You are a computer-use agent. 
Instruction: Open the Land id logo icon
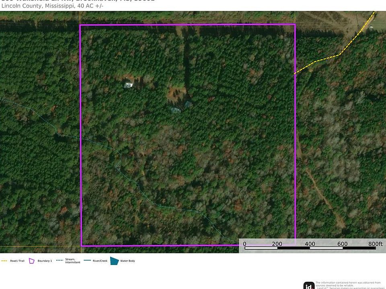(x=309, y=285)
